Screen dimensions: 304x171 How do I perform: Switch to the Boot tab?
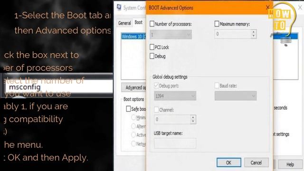(138, 22)
